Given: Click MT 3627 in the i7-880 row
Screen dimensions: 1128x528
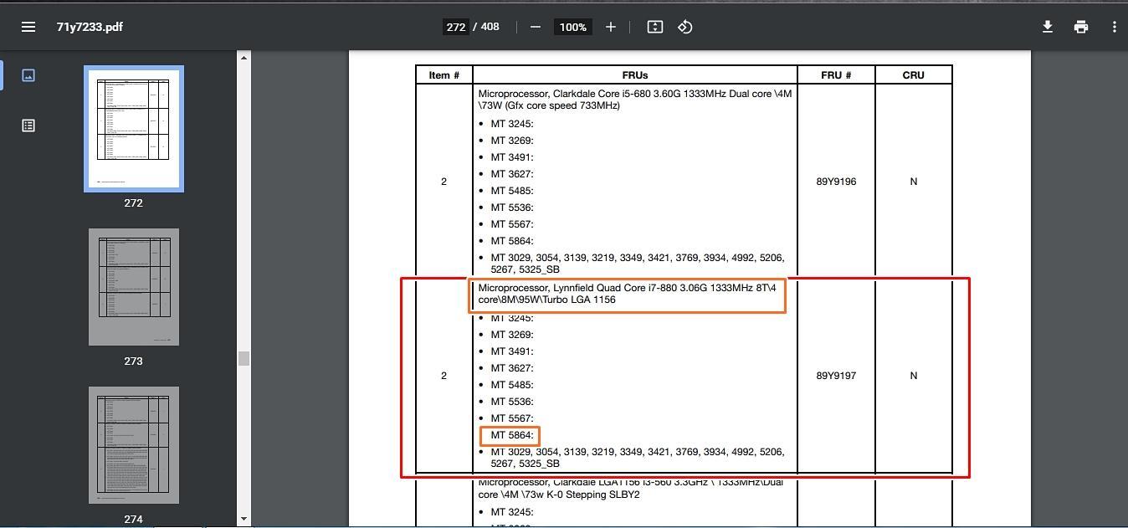Looking at the screenshot, I should pos(511,368).
